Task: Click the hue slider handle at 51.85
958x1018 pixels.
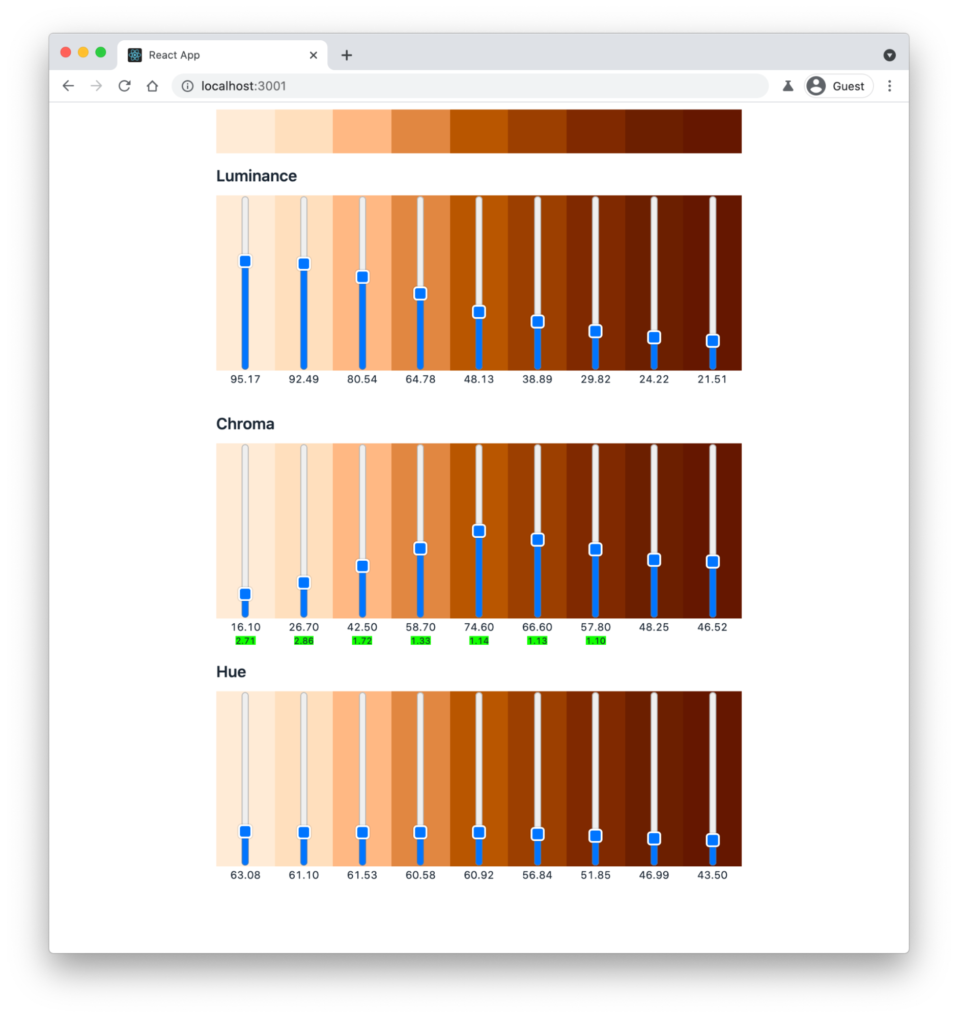Action: coord(595,836)
